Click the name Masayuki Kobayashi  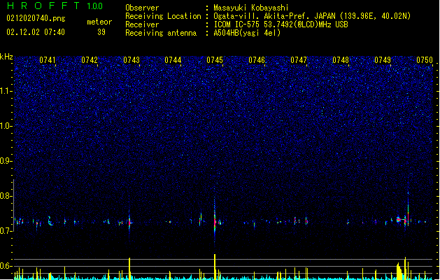click(x=251, y=8)
